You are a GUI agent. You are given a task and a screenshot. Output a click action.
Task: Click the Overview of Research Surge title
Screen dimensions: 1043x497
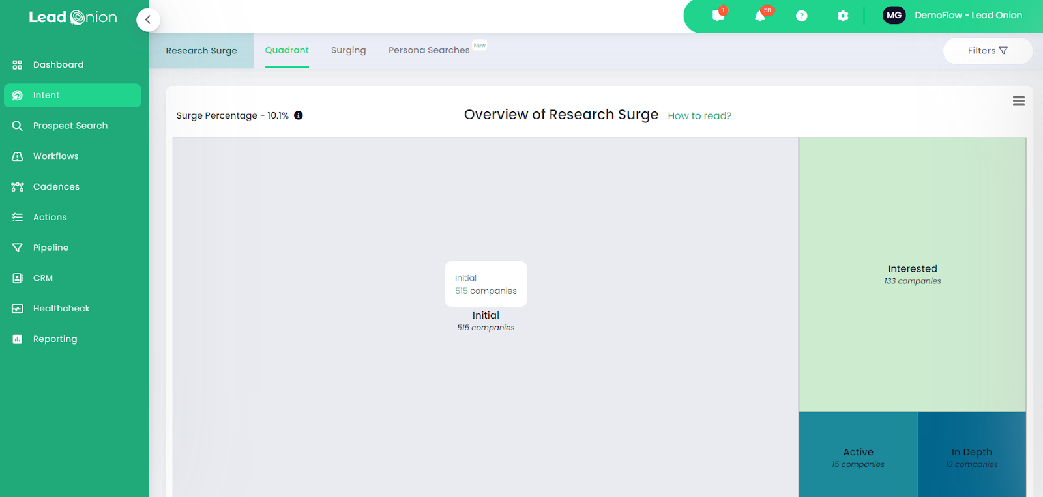coord(561,115)
